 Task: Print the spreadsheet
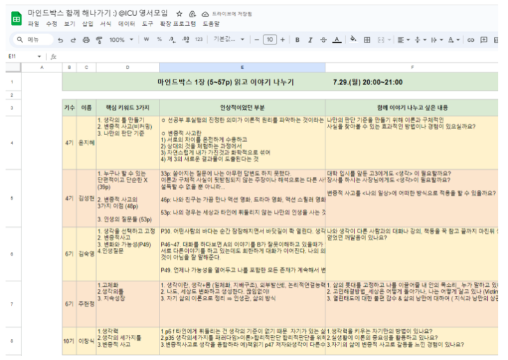tap(86, 40)
